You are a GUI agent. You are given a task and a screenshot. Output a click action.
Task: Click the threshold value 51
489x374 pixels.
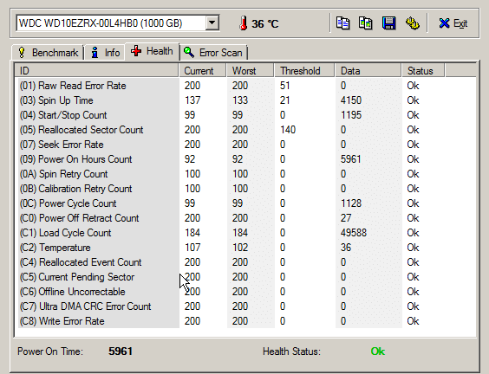(284, 86)
